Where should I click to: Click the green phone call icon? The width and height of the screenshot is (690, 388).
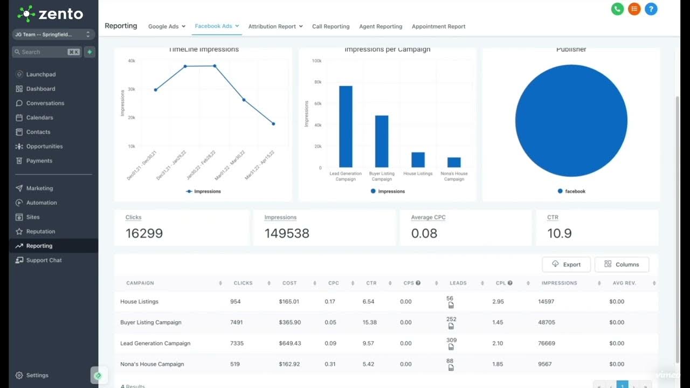coord(617,9)
